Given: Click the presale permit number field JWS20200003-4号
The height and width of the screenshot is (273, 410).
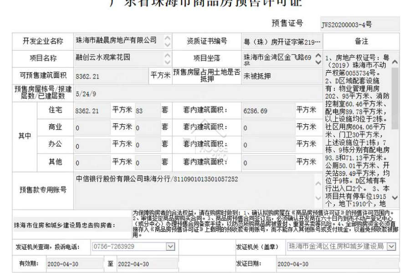Looking at the screenshot, I should pos(360,24).
